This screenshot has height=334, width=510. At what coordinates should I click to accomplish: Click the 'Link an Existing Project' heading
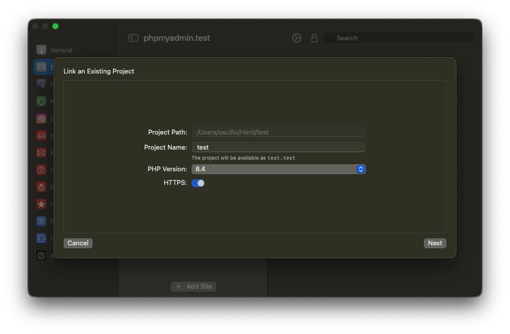click(99, 71)
